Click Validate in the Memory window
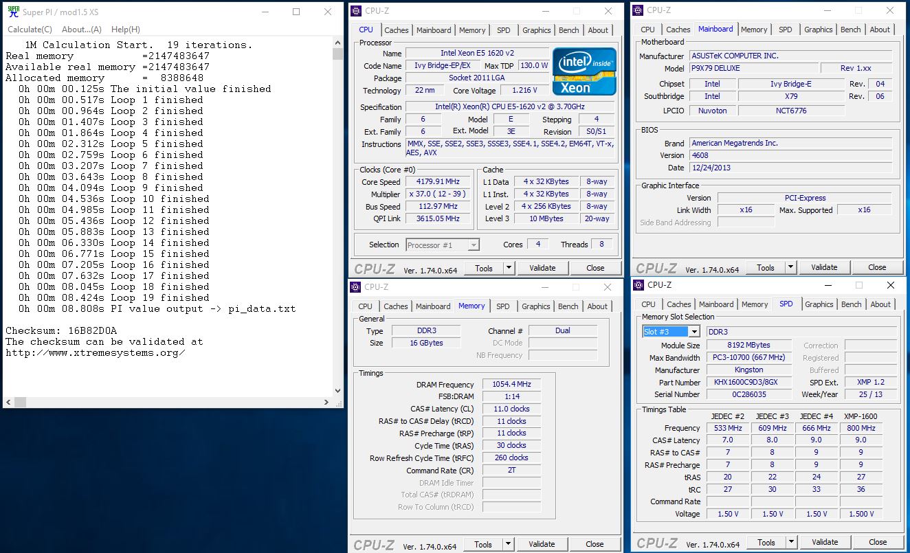 pos(542,544)
